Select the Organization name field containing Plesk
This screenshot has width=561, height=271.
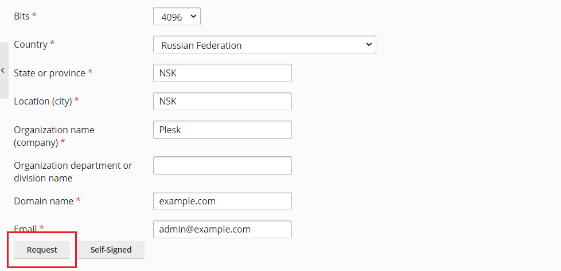[x=222, y=130]
